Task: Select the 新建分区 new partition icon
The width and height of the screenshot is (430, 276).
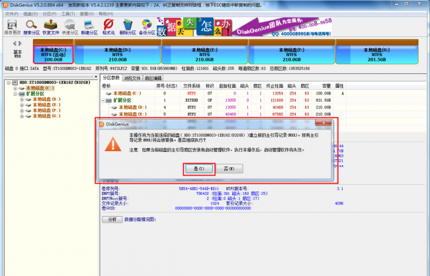Action: (89, 27)
